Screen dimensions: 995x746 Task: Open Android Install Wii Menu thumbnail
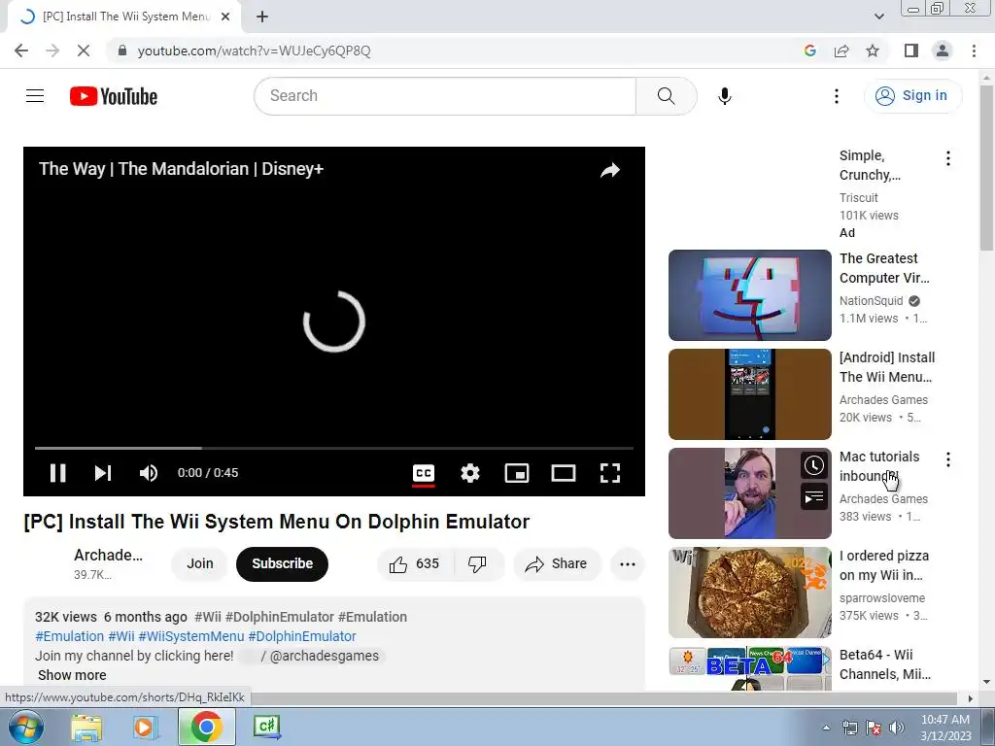point(749,394)
